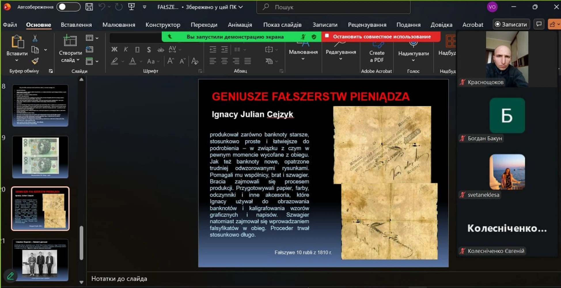Image resolution: width=561 pixels, height=288 pixels.
Task: Click the Format Painter brush icon
Action: (x=35, y=61)
